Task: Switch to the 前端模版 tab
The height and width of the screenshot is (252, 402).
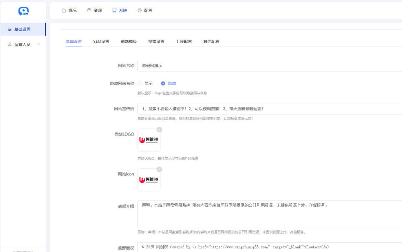Action: click(x=129, y=41)
